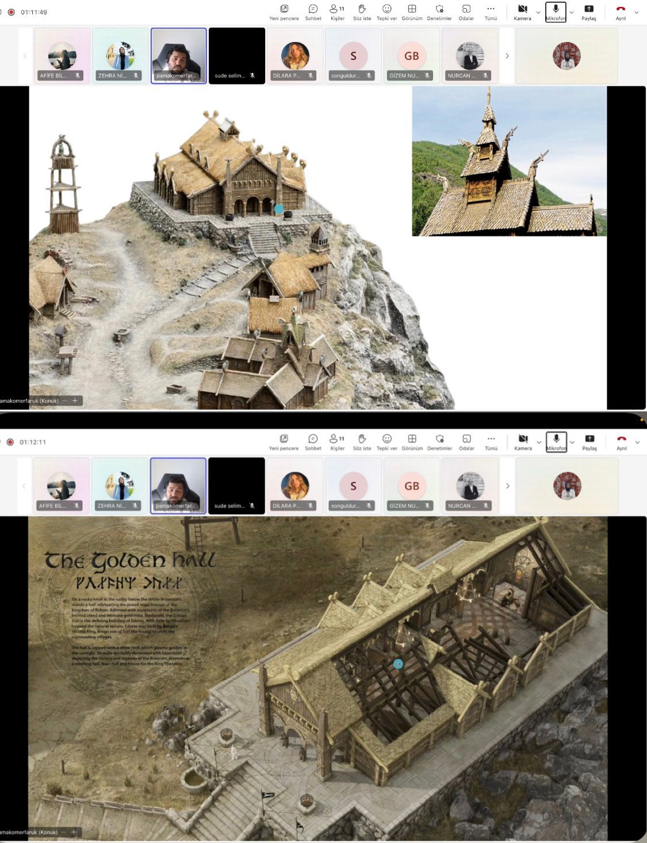This screenshot has height=843, width=647.
Task: Raise hand with Söz iste in top toolbar
Action: [362, 12]
